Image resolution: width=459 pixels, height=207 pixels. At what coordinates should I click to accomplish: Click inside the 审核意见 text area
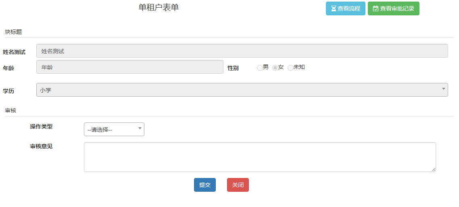click(260, 157)
